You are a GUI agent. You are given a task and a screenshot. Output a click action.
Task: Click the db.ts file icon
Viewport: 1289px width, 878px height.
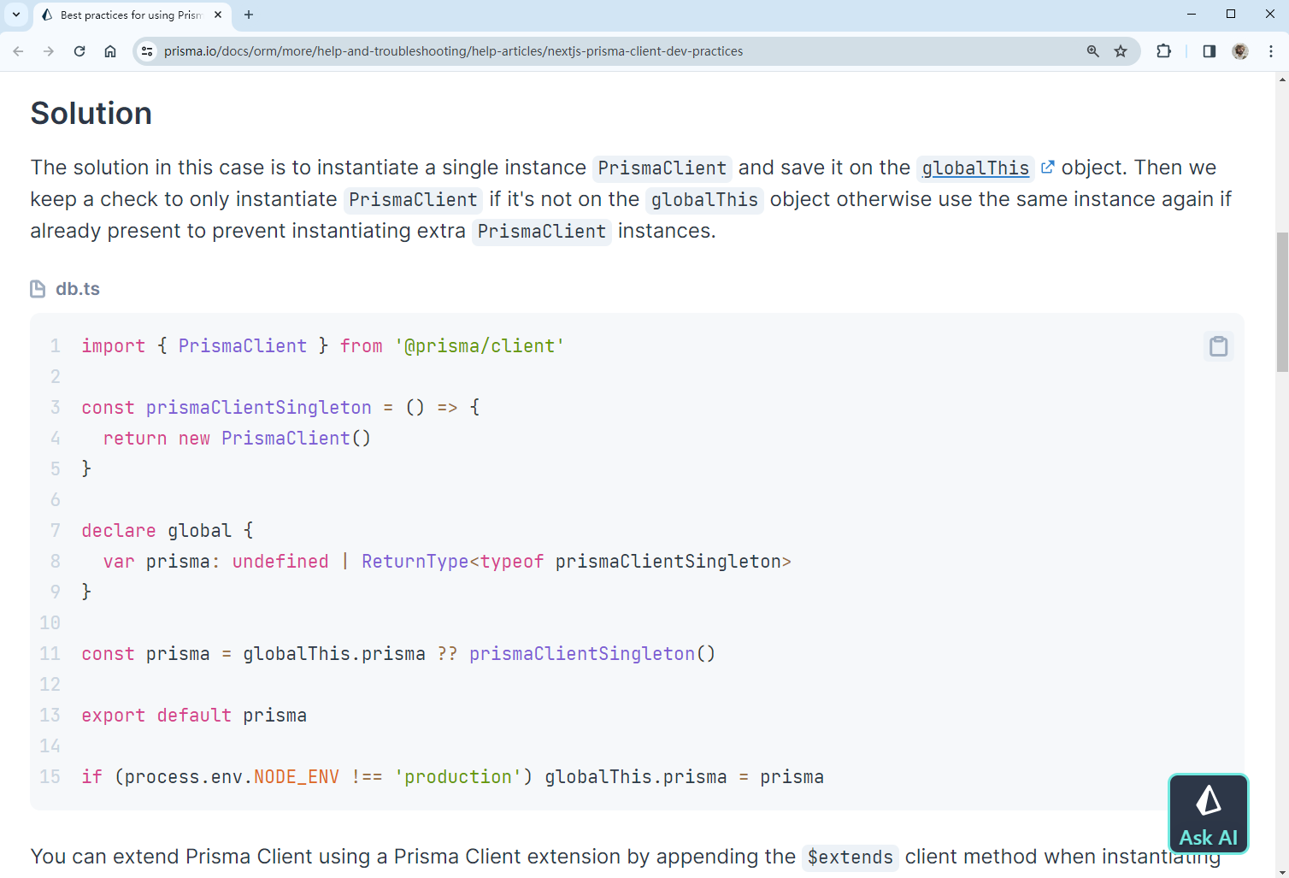point(38,289)
